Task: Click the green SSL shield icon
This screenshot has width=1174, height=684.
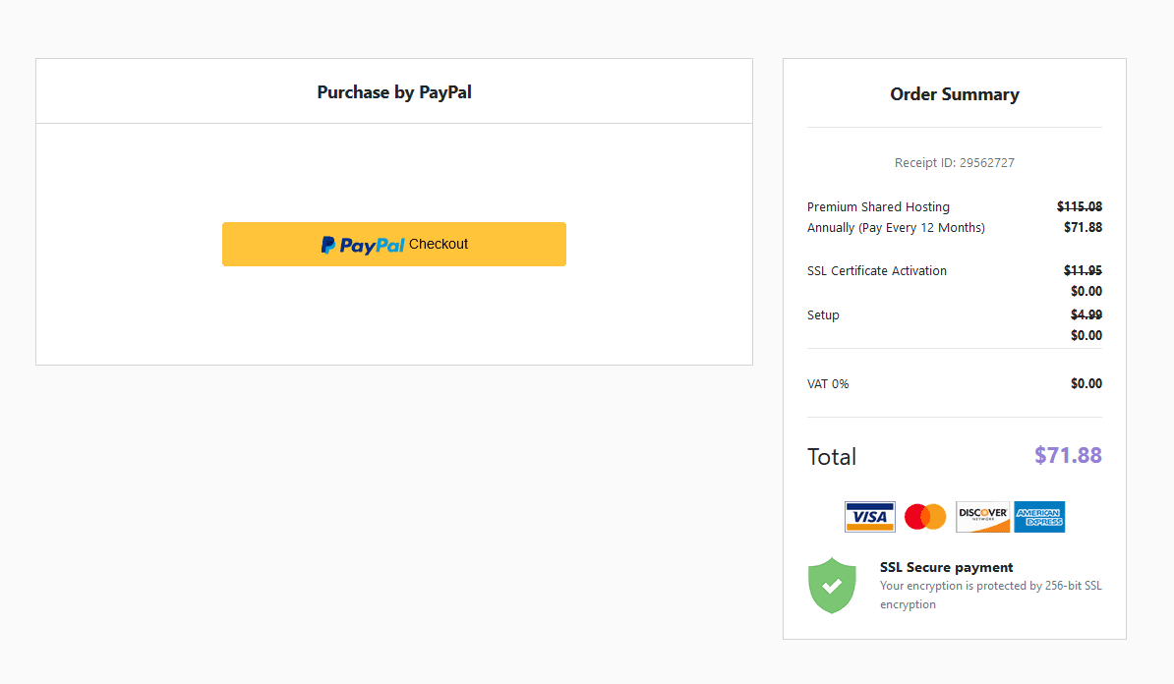Action: click(x=832, y=585)
